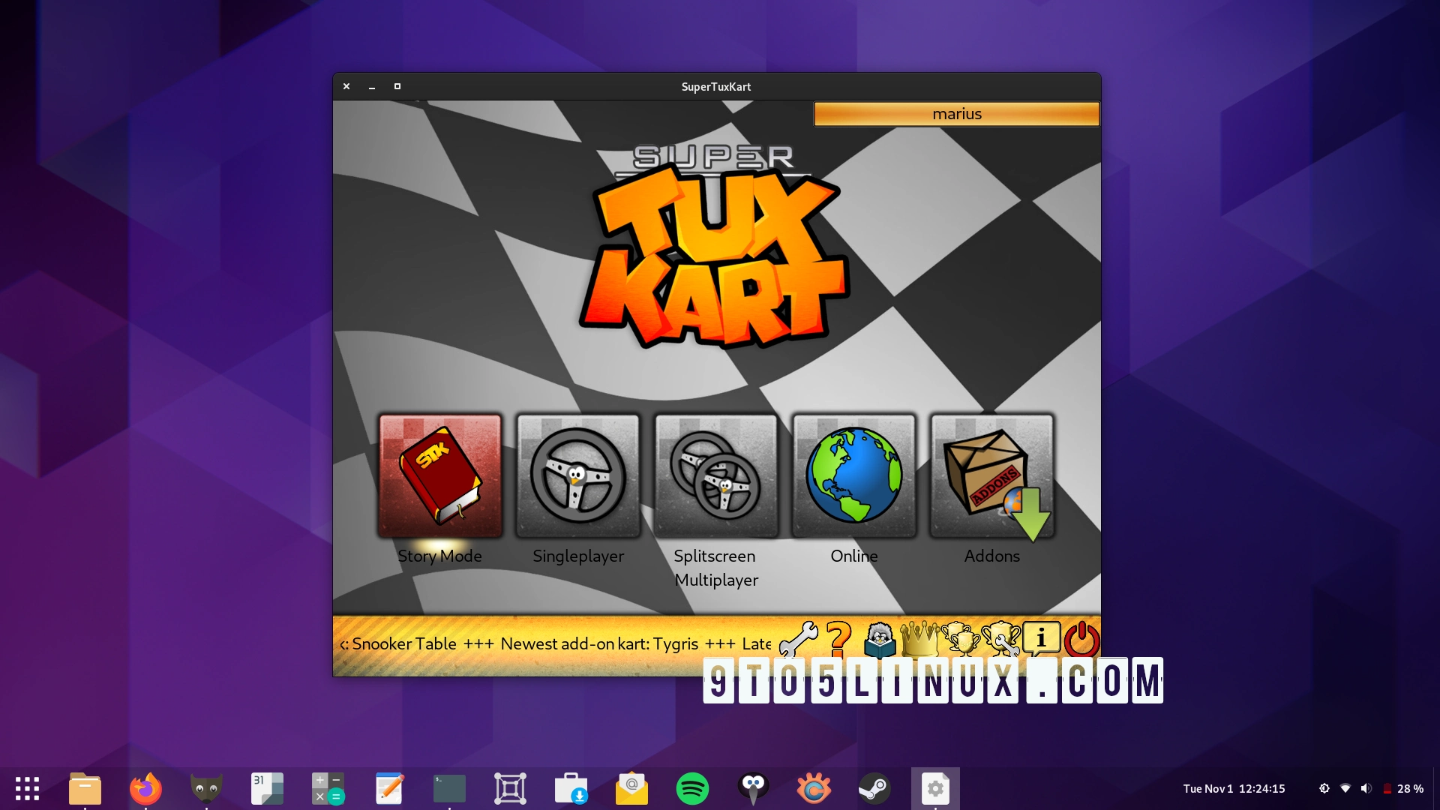Click the Singleplayer label
The height and width of the screenshot is (810, 1440).
click(x=578, y=556)
